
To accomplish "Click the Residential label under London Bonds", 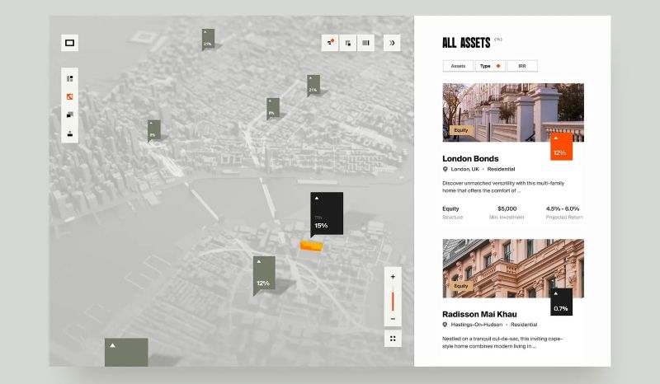I will 501,169.
